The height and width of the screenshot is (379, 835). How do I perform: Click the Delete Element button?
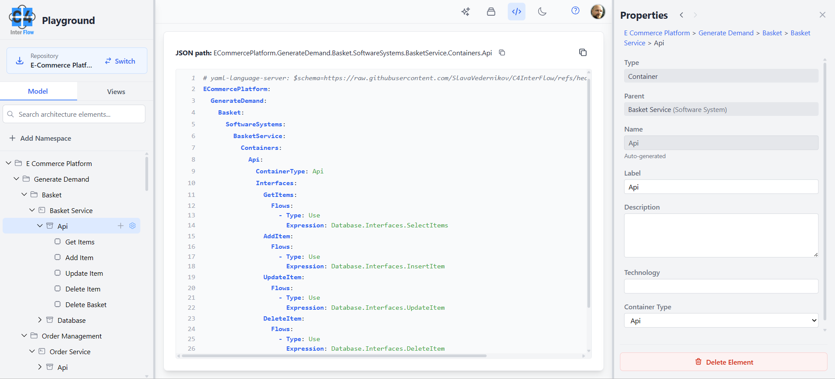tap(723, 362)
